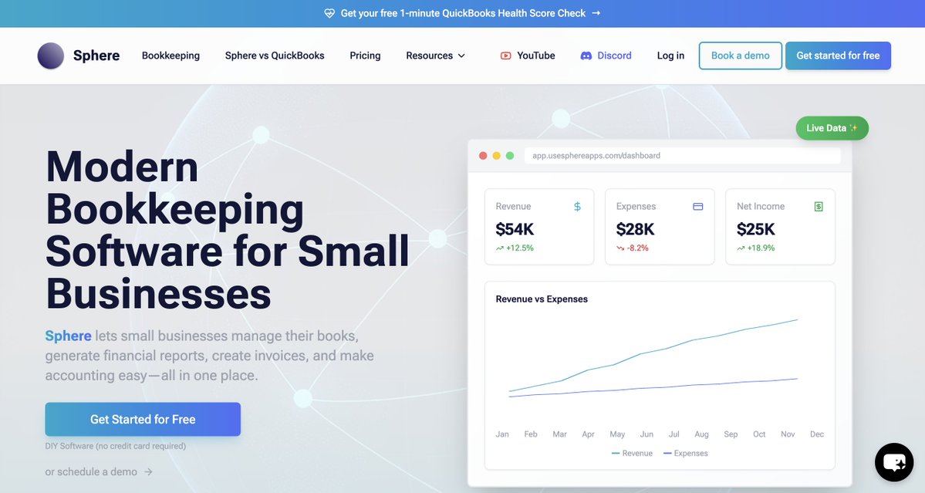Click the dashboard URL address bar
925x493 pixels.
coord(683,156)
